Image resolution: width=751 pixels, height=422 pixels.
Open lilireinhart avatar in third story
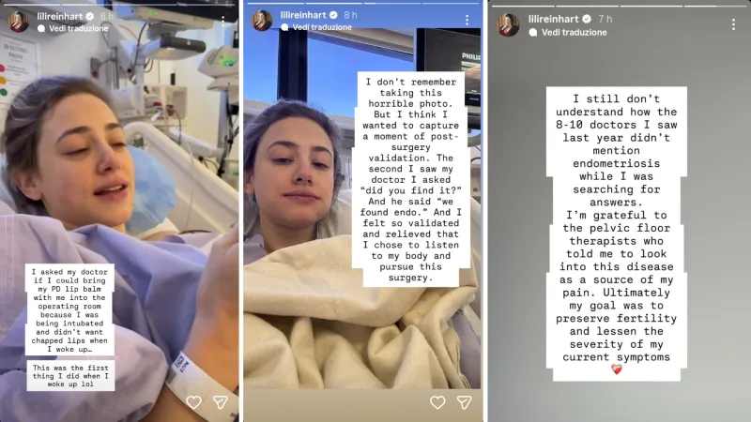pyautogui.click(x=508, y=25)
